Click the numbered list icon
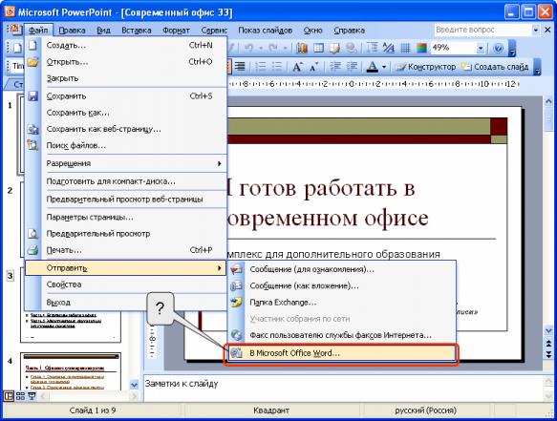Screen dimensions: 557x421 (261, 67)
